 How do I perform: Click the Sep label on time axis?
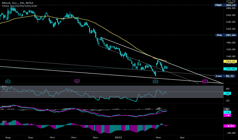[x=30, y=137]
